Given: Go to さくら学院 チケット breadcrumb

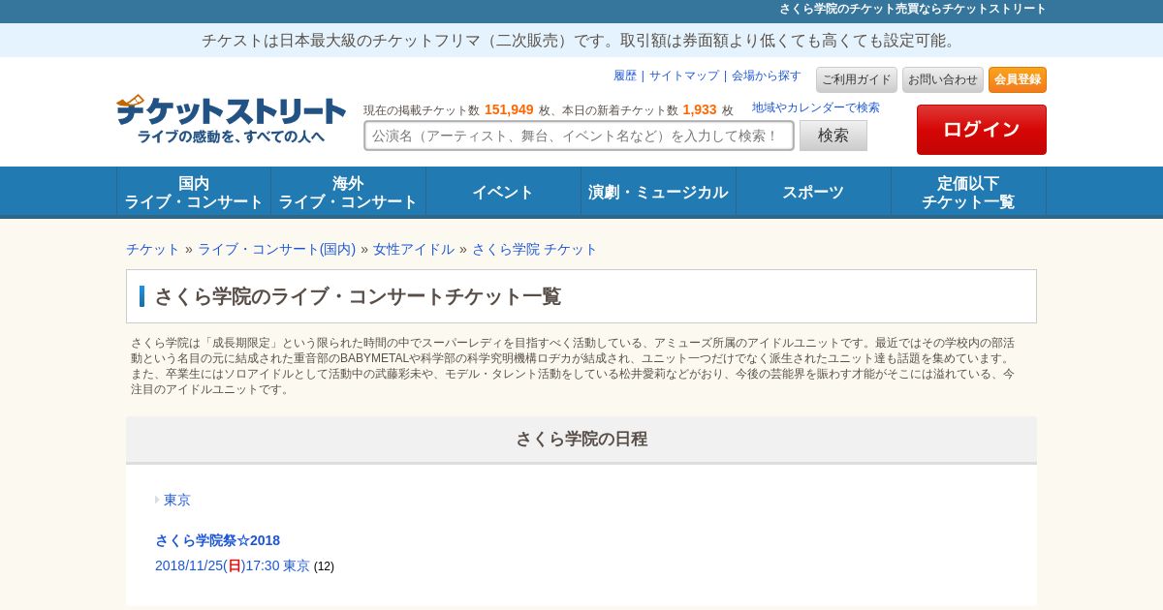Looking at the screenshot, I should coord(535,249).
